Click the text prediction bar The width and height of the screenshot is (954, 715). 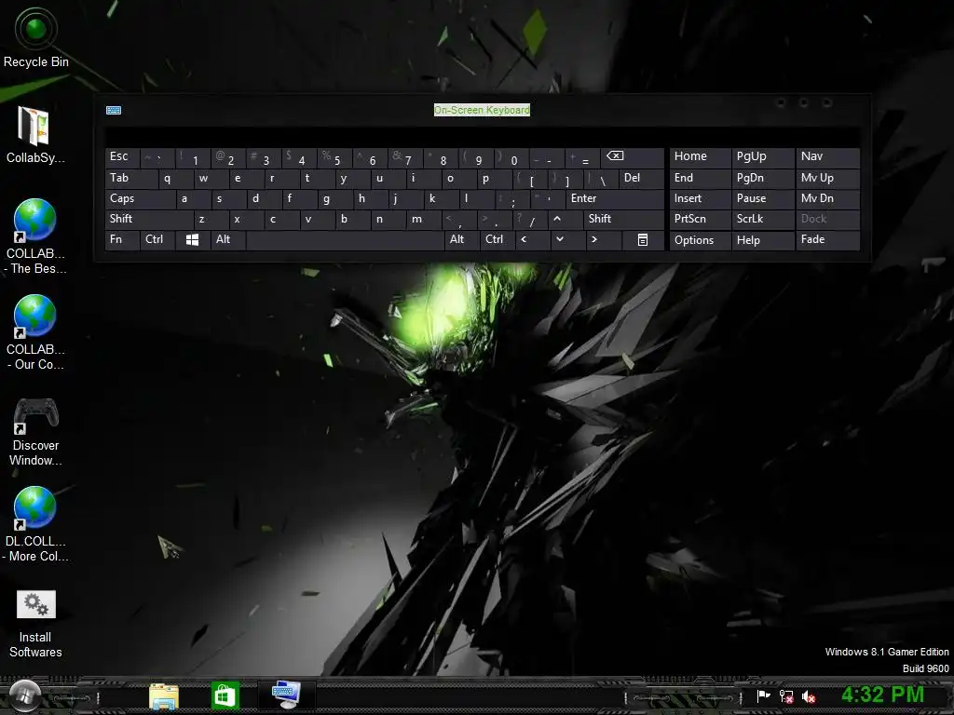(x=483, y=136)
